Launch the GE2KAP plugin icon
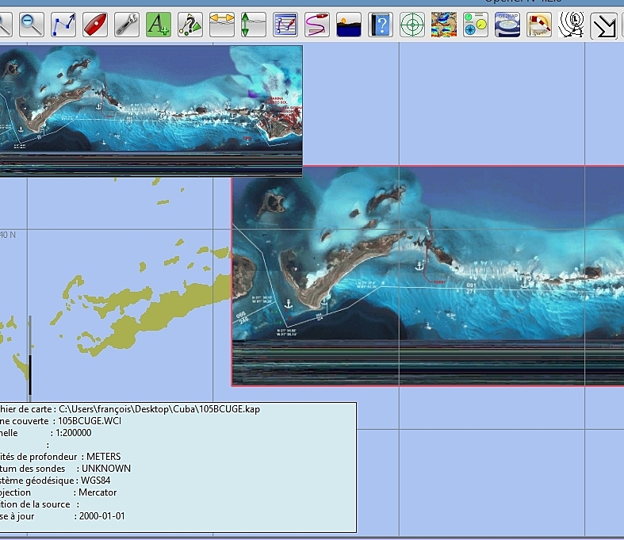The image size is (624, 540). [x=507, y=25]
